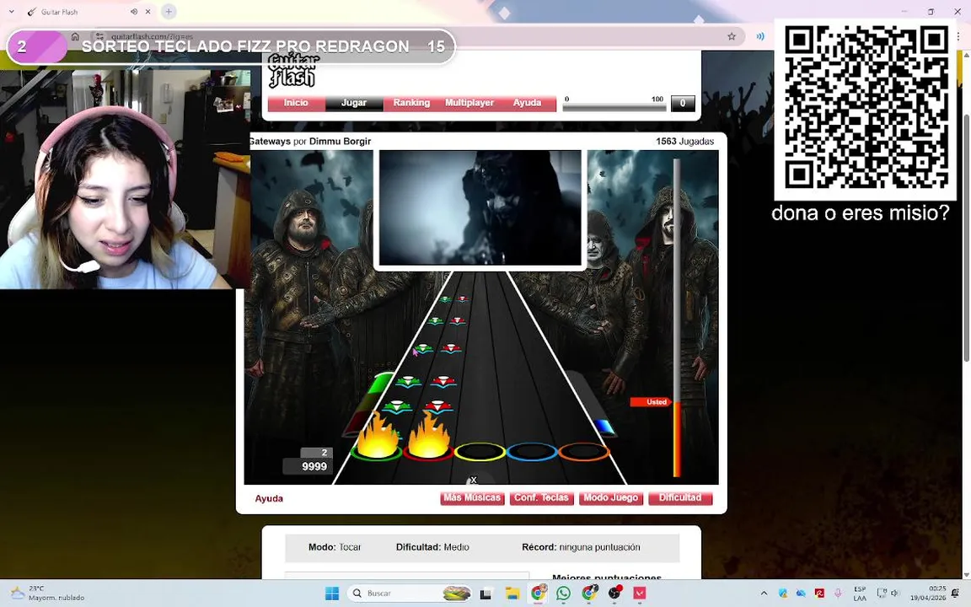Open the second Chrome icon right of WhatsApp
The height and width of the screenshot is (607, 971).
click(x=589, y=594)
